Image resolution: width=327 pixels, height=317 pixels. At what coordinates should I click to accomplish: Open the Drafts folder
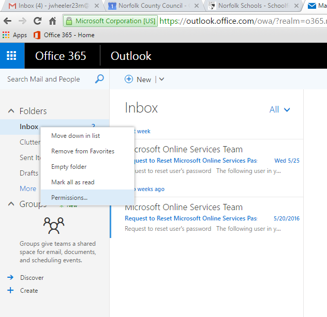[x=29, y=173]
